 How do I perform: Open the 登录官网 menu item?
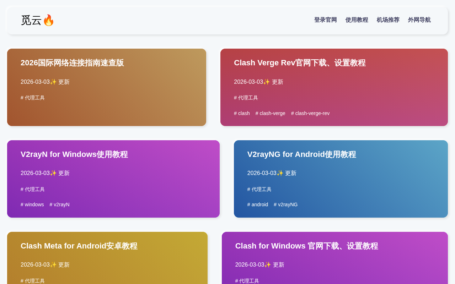pos(325,20)
